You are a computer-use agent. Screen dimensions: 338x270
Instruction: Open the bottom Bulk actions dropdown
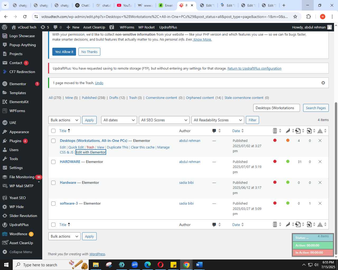pos(64,236)
